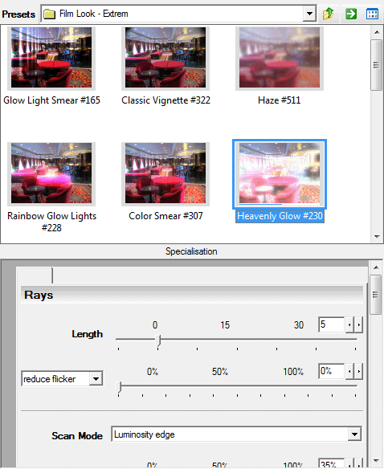
Task: Increase Length value with right stepper arrow
Action: (359, 324)
